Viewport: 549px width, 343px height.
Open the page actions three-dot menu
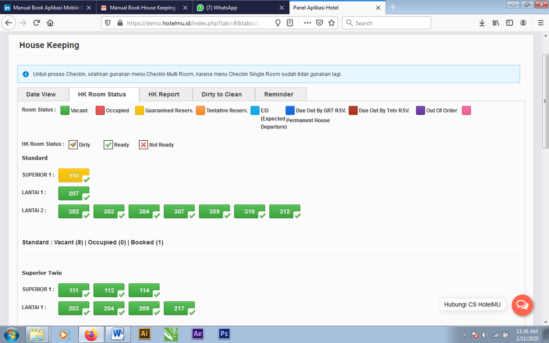coord(307,23)
